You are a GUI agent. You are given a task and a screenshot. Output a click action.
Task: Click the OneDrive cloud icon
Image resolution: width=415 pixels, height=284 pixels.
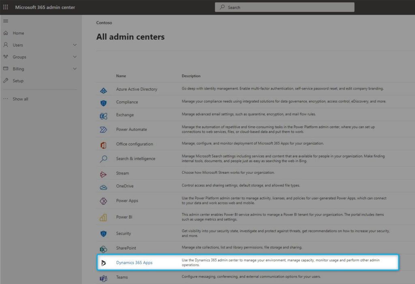105,186
